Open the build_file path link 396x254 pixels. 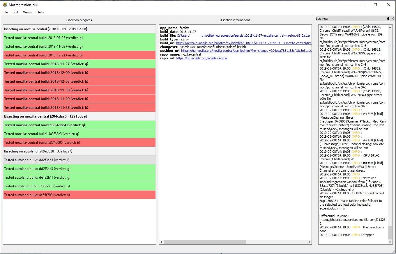point(244,35)
